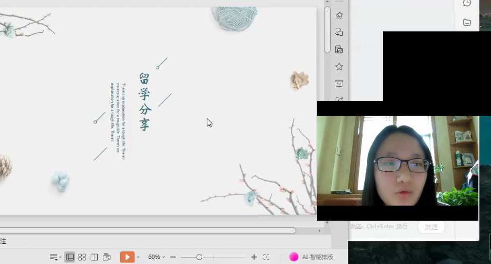Click the 发送 send button
Viewport: 491px width, 264px height.
click(431, 227)
